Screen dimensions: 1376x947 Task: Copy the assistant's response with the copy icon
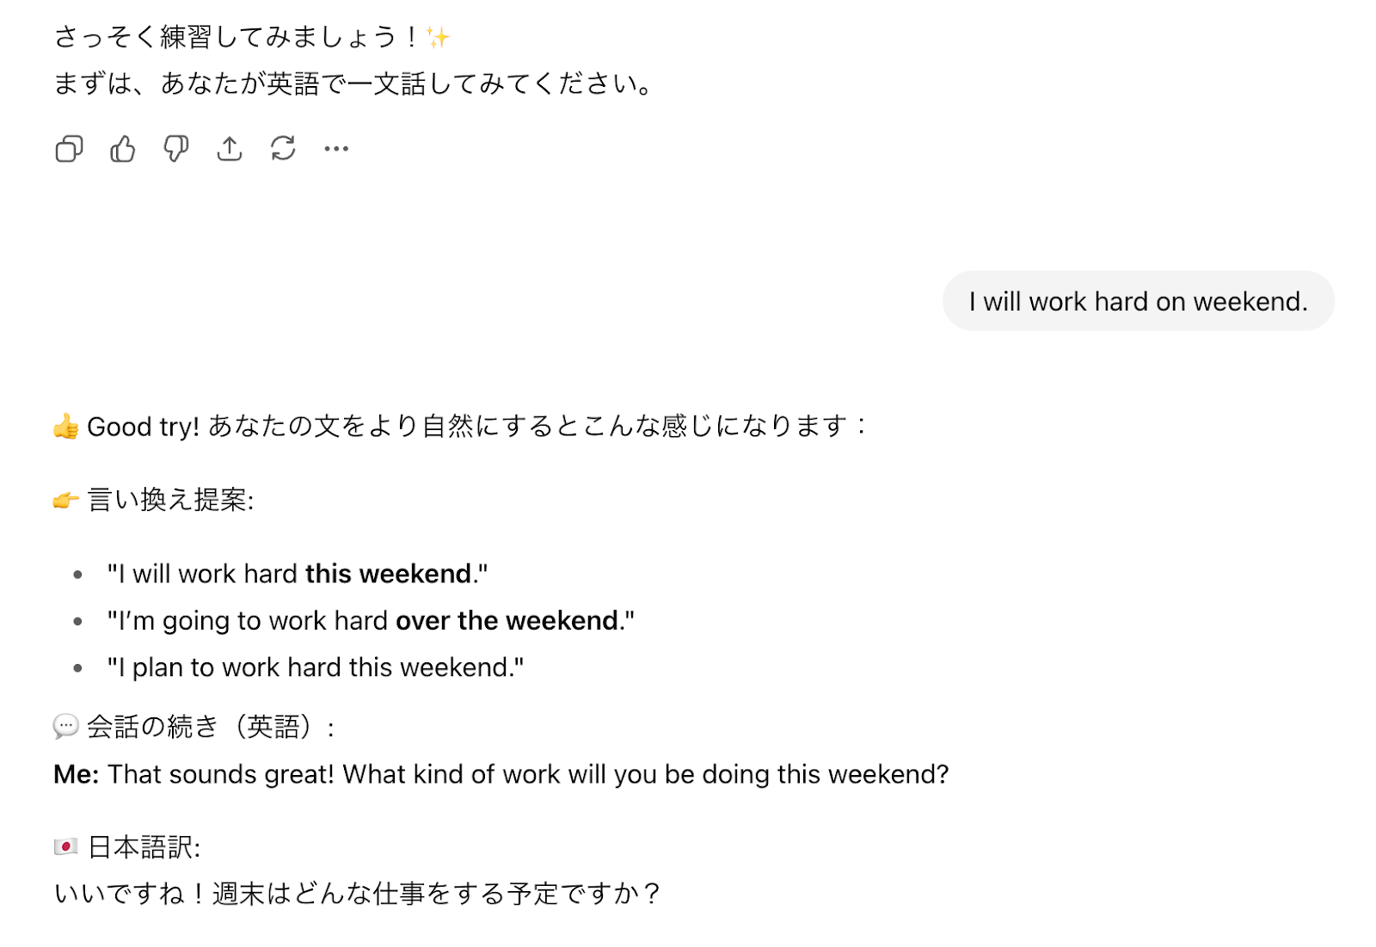coord(69,149)
